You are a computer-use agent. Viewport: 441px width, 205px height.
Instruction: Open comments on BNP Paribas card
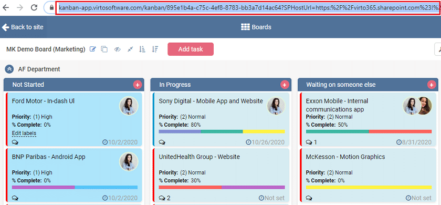[15, 198]
